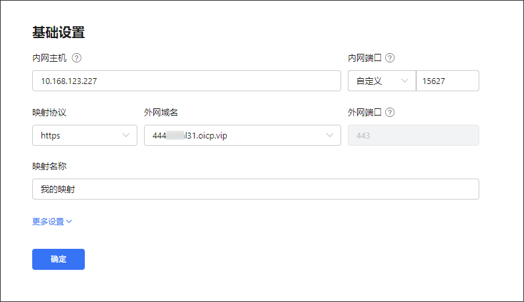This screenshot has height=302, width=524.
Task: Focus the 映射名称 field containing 我的映射
Action: coord(255,189)
